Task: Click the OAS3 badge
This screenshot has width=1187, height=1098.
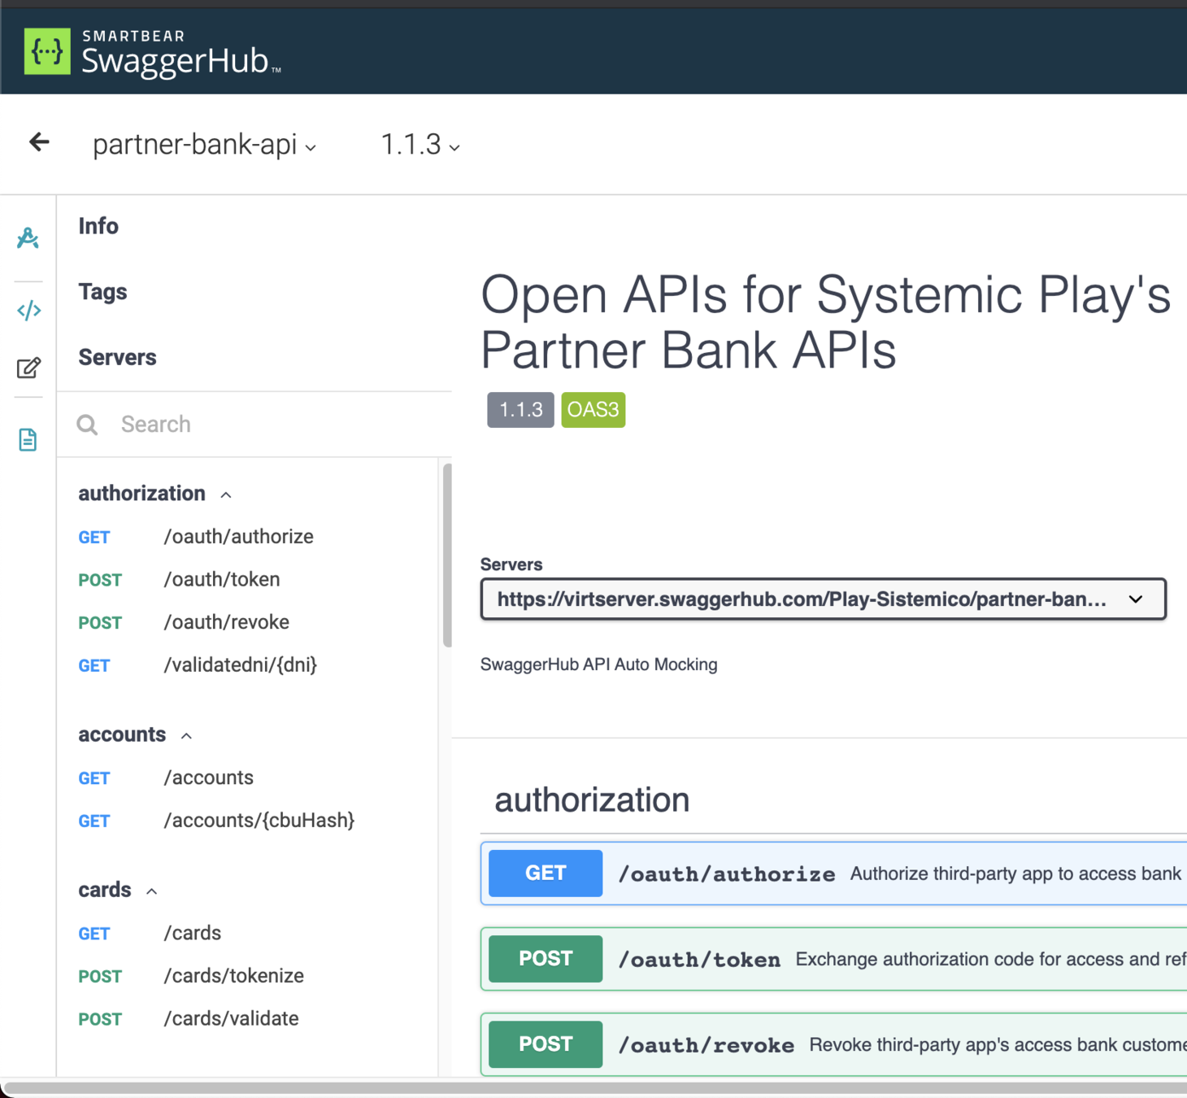Action: (x=593, y=410)
